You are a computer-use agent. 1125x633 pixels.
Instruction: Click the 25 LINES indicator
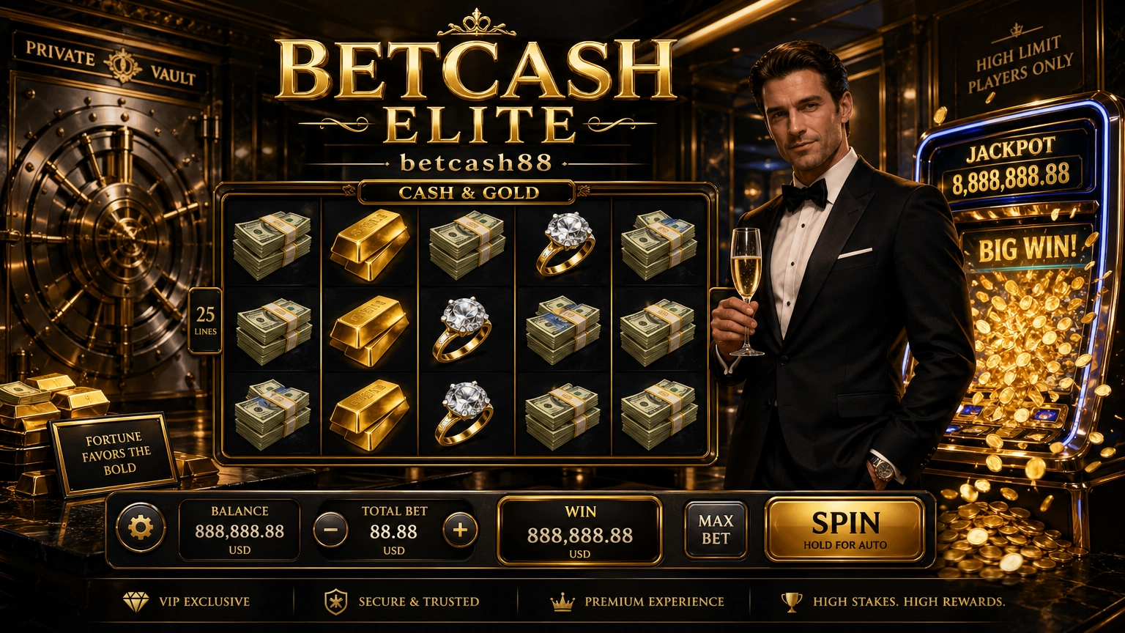click(x=206, y=321)
